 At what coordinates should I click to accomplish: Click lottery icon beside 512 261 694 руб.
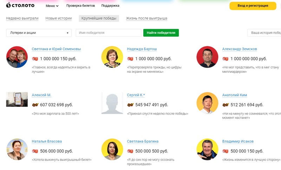tap(226, 105)
